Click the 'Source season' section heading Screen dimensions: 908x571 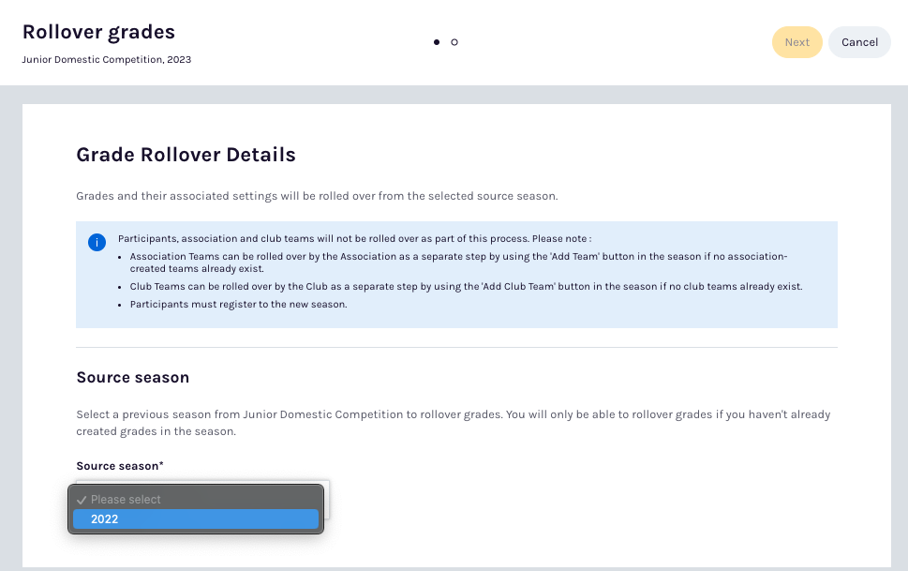point(132,378)
